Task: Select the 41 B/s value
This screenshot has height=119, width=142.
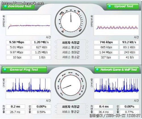Action: (x=129, y=57)
